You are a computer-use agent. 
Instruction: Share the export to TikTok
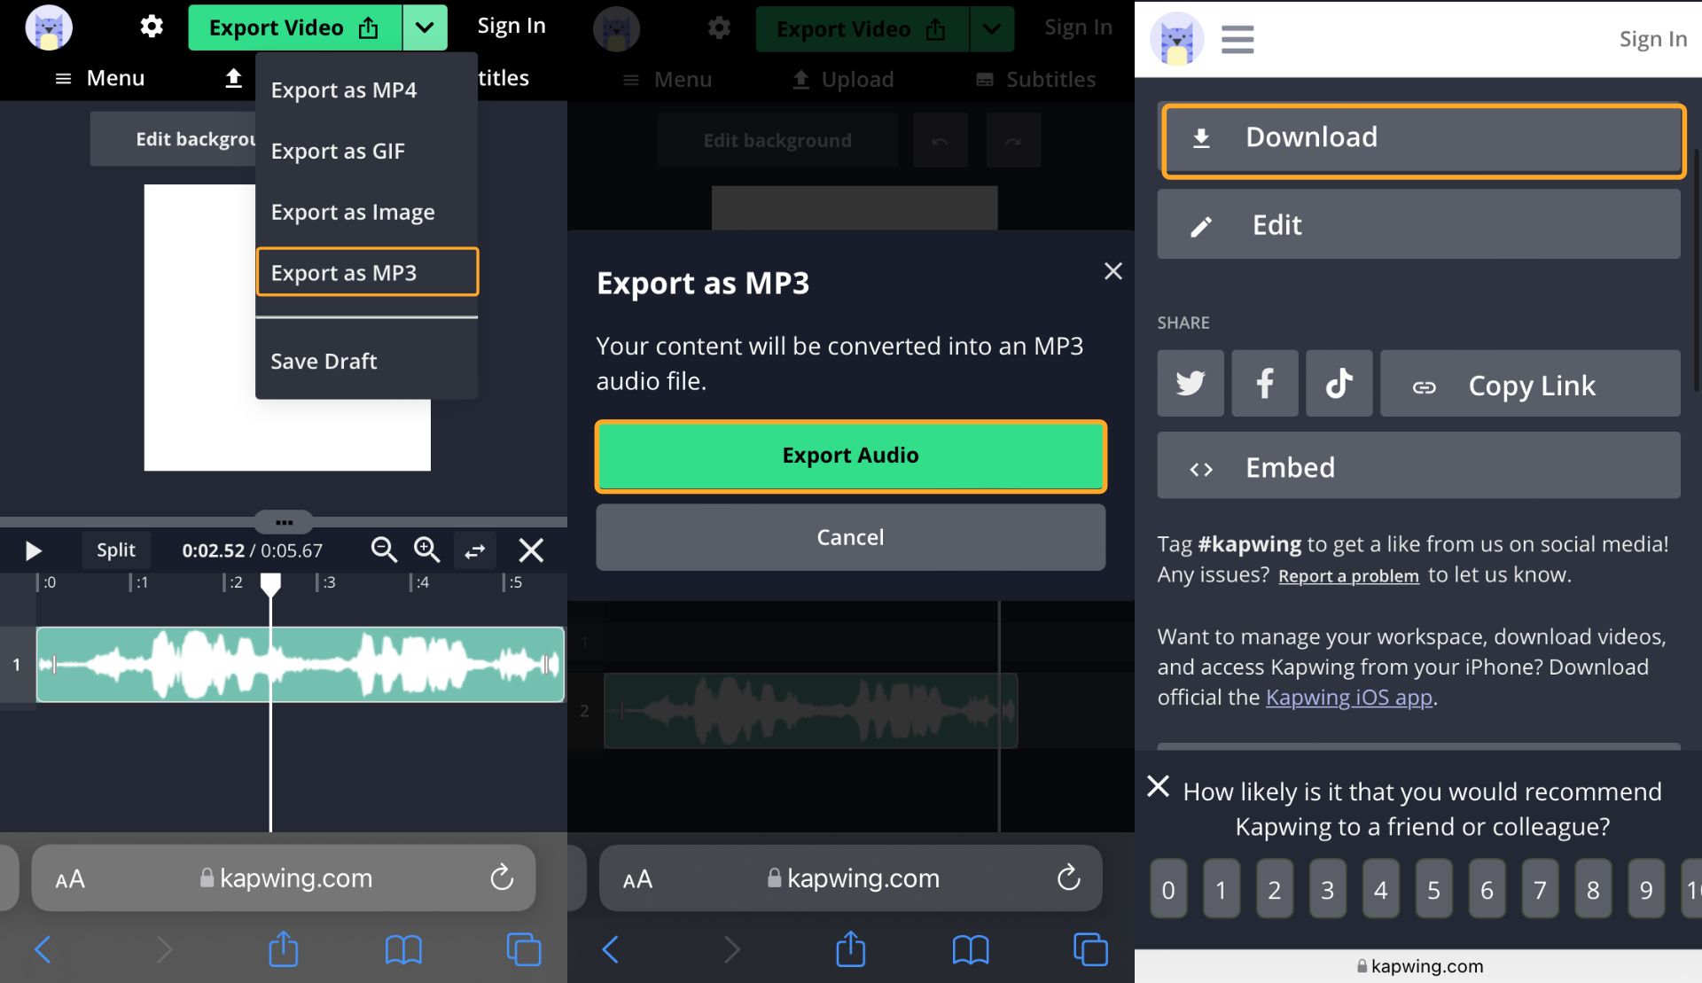(1339, 383)
